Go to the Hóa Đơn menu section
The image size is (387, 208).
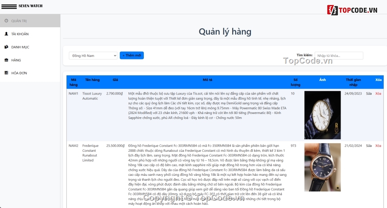coord(19,73)
